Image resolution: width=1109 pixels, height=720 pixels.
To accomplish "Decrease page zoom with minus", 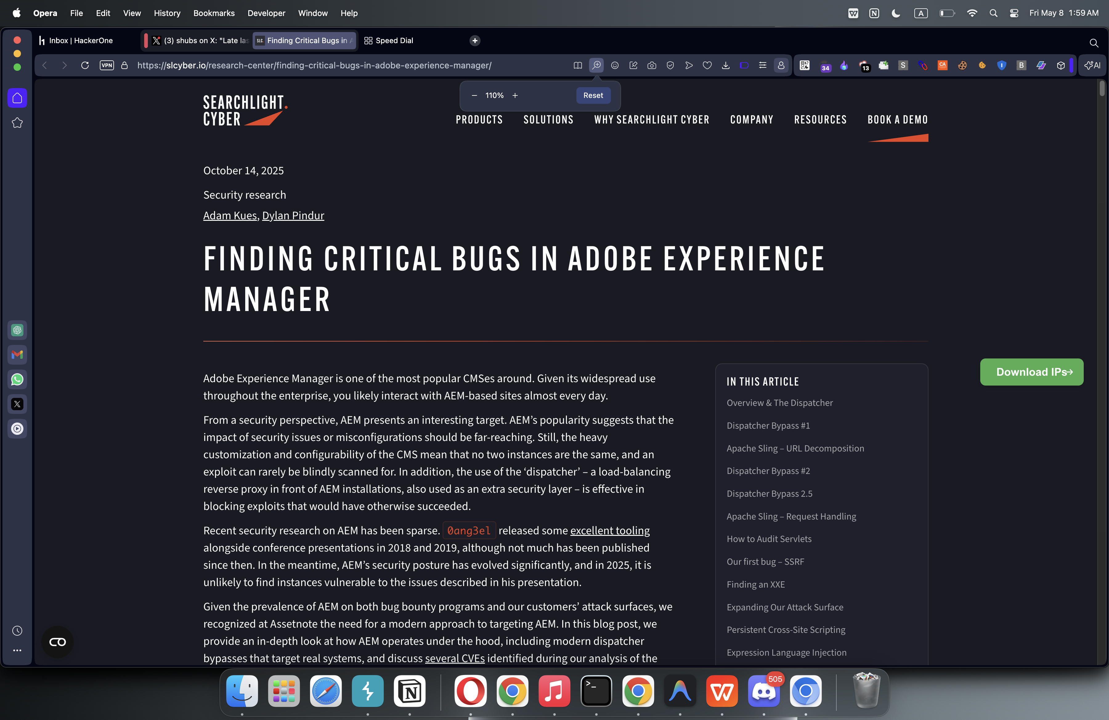I will pyautogui.click(x=474, y=95).
